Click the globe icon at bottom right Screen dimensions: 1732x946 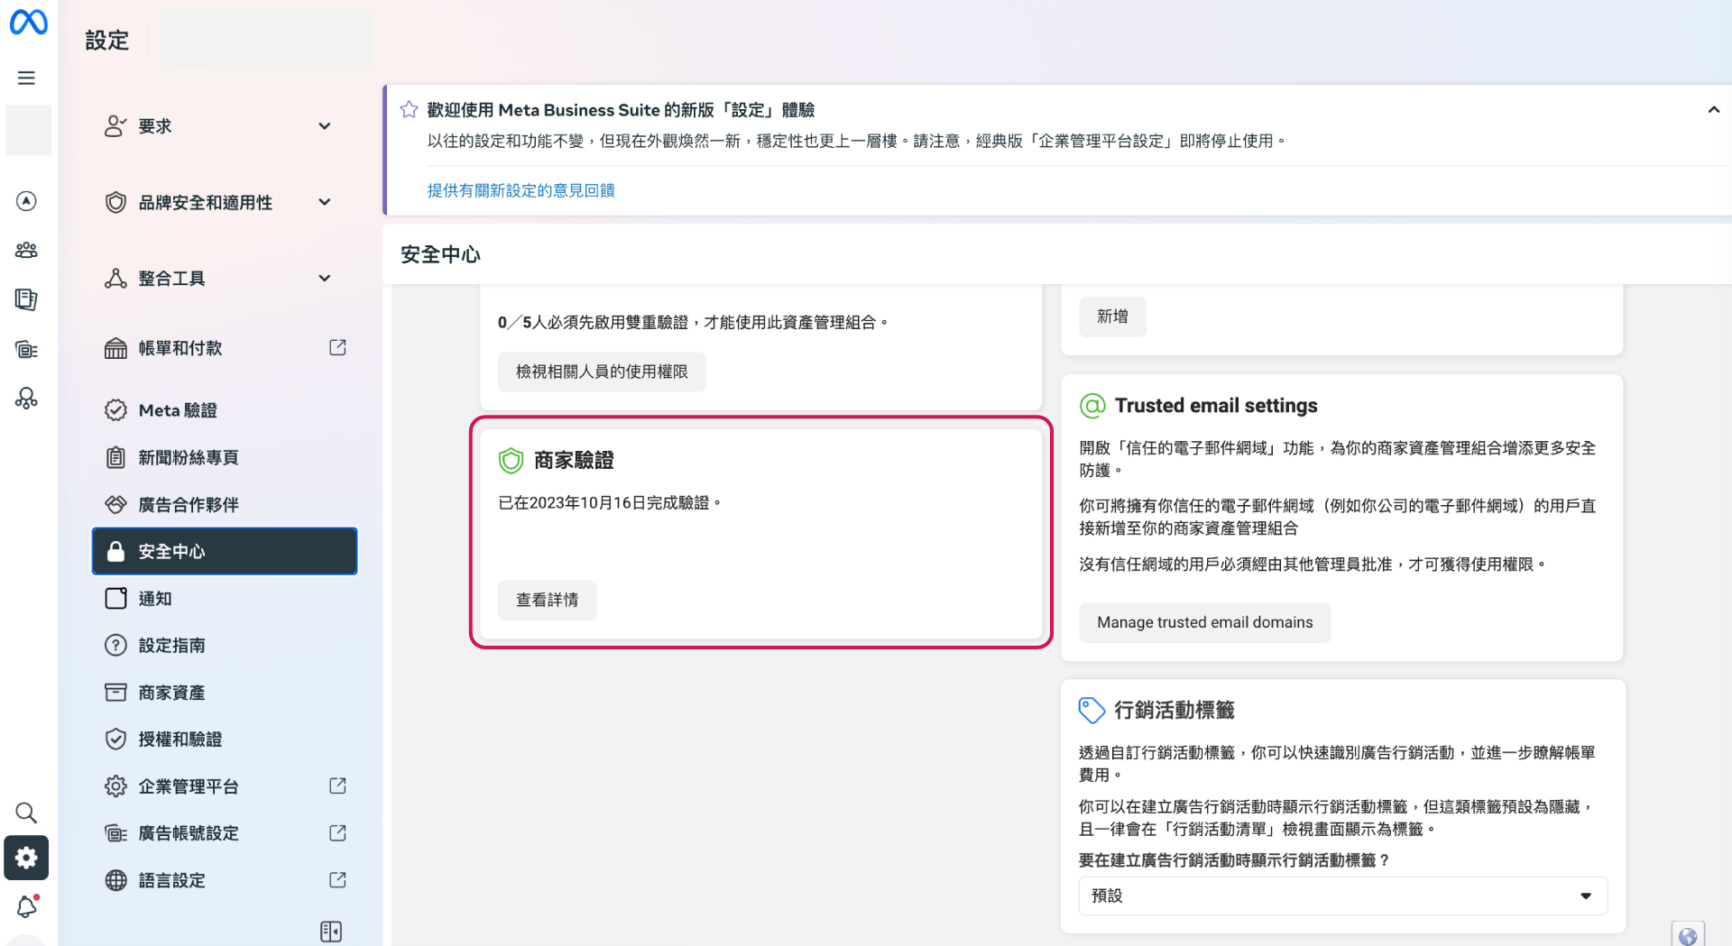pyautogui.click(x=1687, y=936)
